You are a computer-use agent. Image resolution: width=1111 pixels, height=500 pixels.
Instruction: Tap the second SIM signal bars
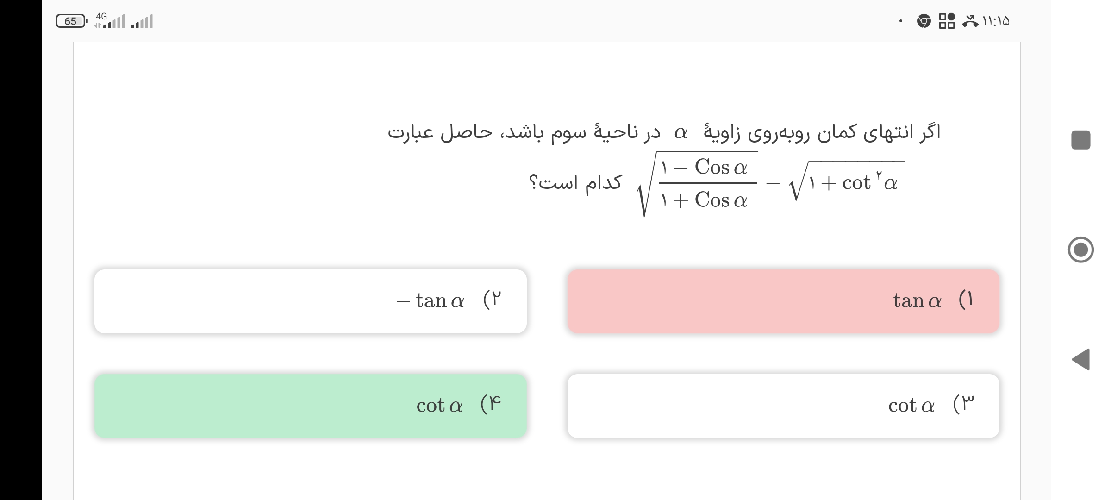click(142, 22)
